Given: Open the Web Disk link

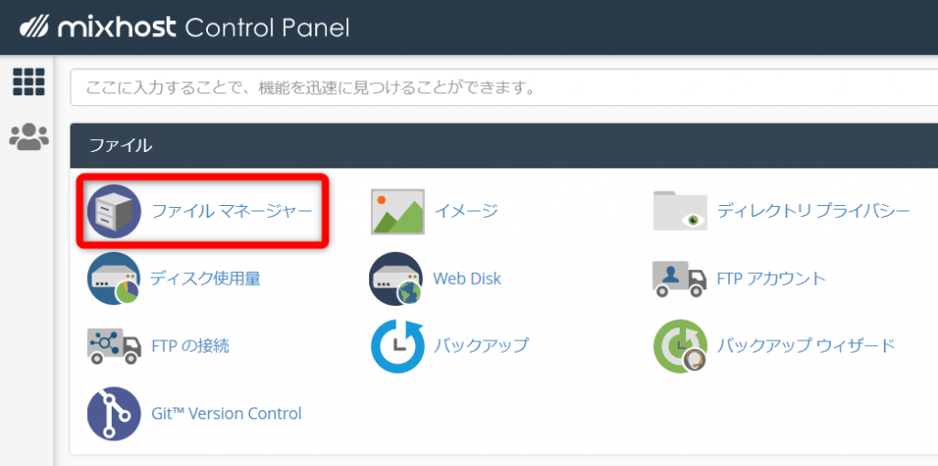Looking at the screenshot, I should tap(467, 278).
